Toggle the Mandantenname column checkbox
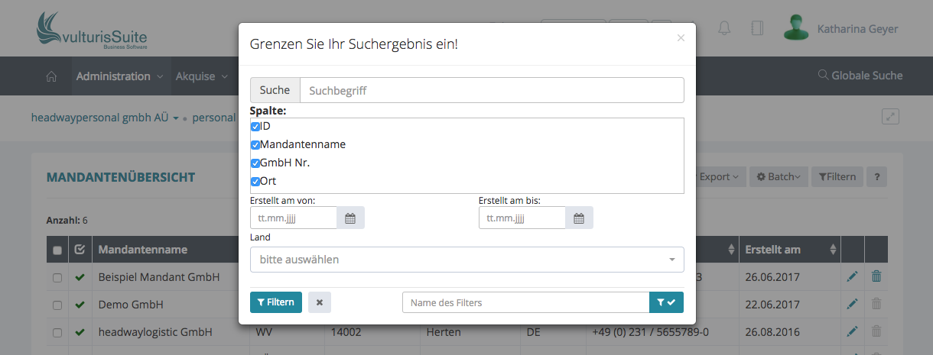 (x=255, y=145)
